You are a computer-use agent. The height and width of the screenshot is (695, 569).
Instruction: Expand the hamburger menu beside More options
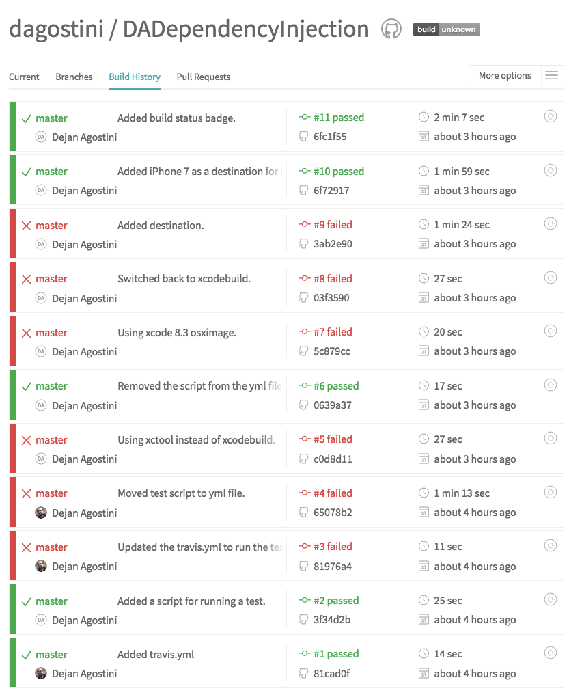tap(552, 76)
